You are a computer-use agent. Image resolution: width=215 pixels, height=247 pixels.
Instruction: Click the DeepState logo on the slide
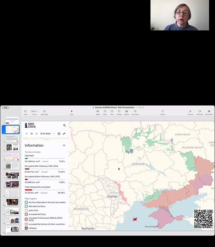click(x=30, y=125)
